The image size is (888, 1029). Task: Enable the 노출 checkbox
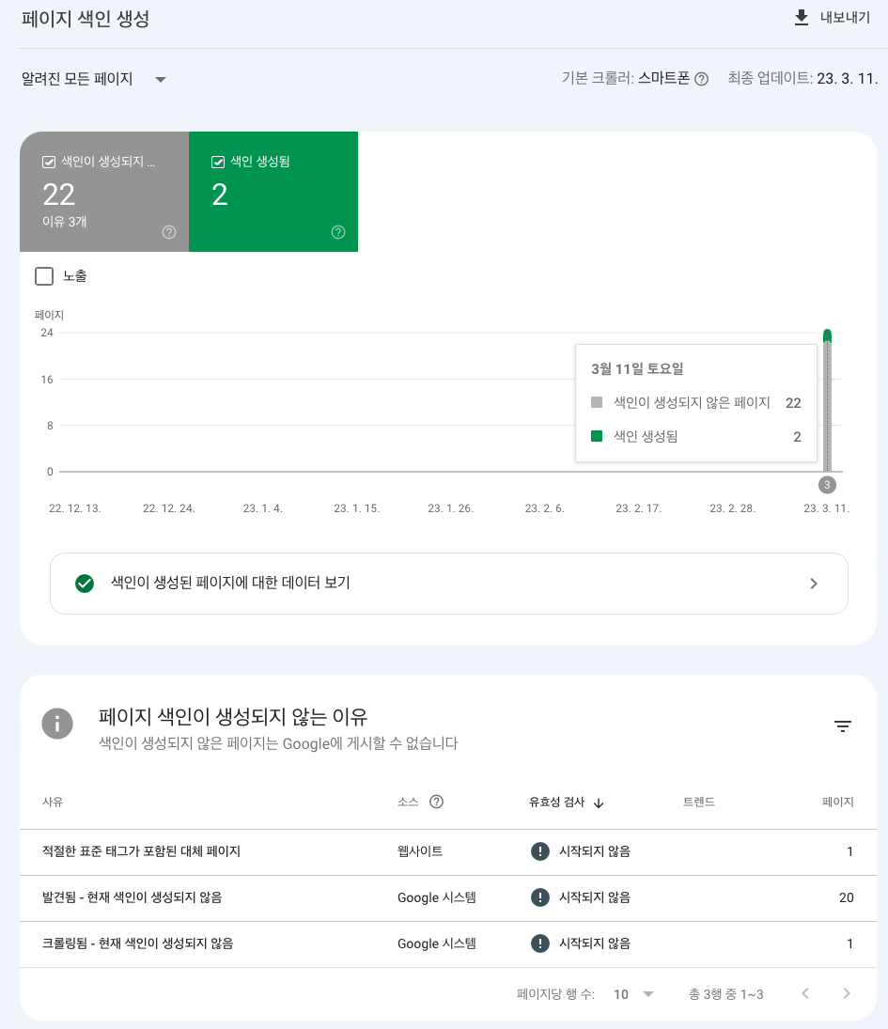[x=44, y=276]
